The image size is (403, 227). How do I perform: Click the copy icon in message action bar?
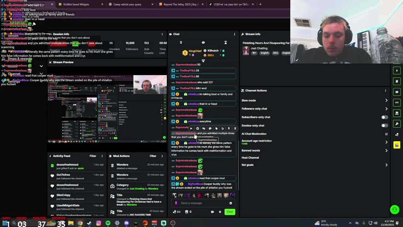point(216,129)
